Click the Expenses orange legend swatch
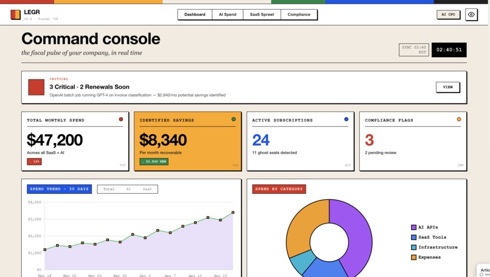The height and width of the screenshot is (277, 490). 414,258
